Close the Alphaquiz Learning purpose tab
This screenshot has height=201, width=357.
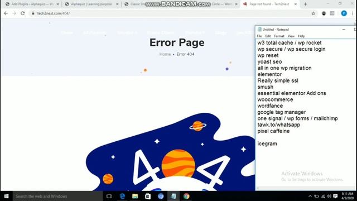point(117,4)
